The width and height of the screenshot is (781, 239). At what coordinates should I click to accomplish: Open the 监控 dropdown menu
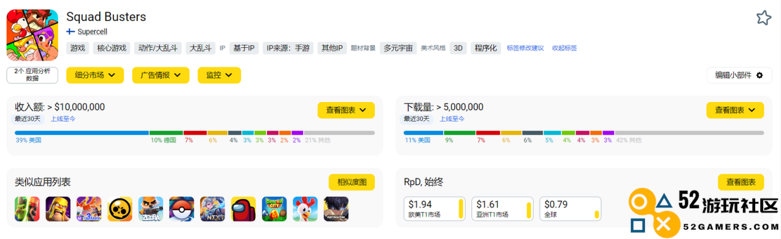(219, 75)
